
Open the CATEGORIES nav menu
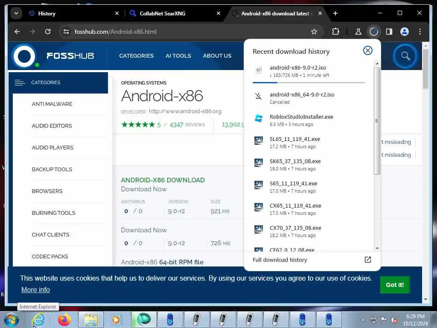(x=136, y=56)
